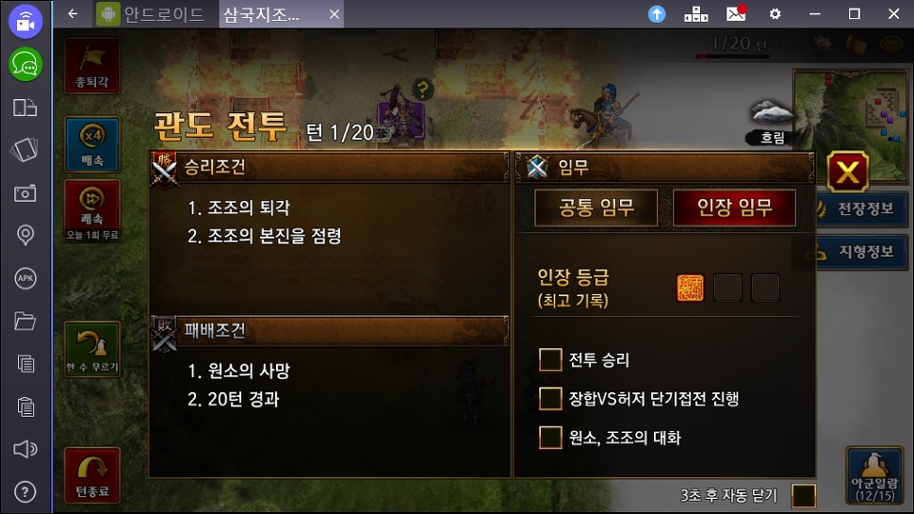Enable 3초 후 자동 닫기 checkbox
The width and height of the screenshot is (914, 514).
click(x=803, y=495)
